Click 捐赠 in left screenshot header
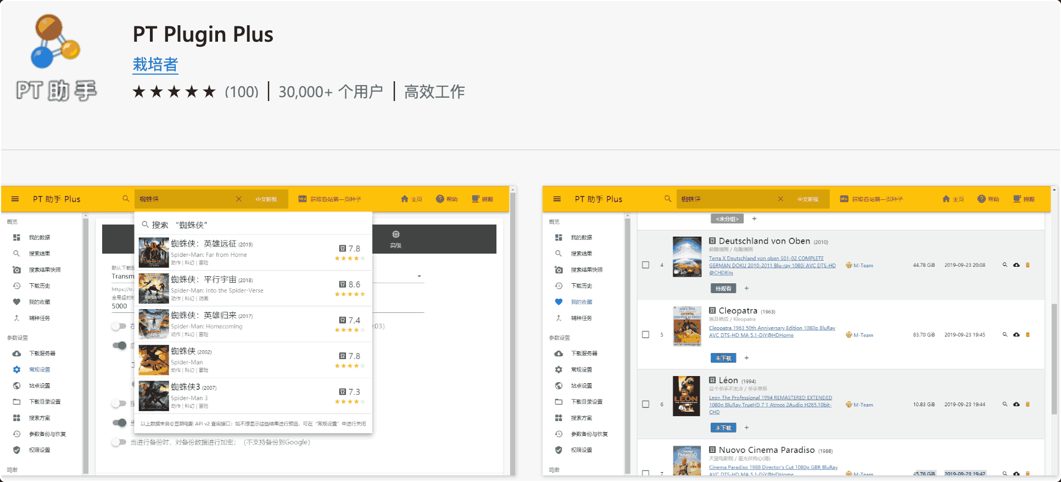Screen dimensions: 1061x482 click(482, 199)
